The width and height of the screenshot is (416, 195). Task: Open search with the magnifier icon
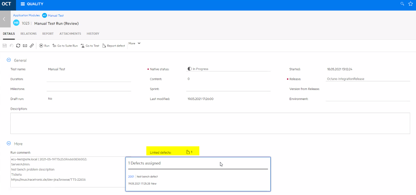tap(402, 4)
